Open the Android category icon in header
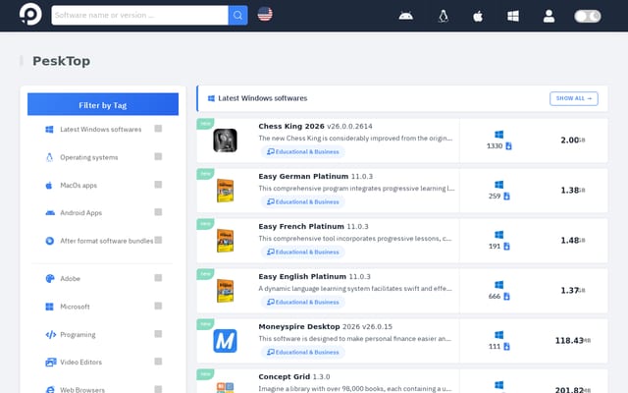Screen dimensions: 628x393 (x=405, y=16)
